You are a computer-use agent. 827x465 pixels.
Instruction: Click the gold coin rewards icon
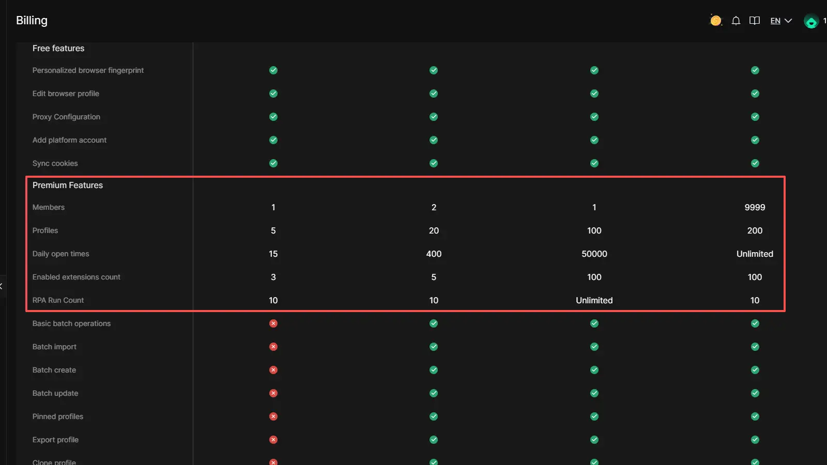tap(715, 21)
